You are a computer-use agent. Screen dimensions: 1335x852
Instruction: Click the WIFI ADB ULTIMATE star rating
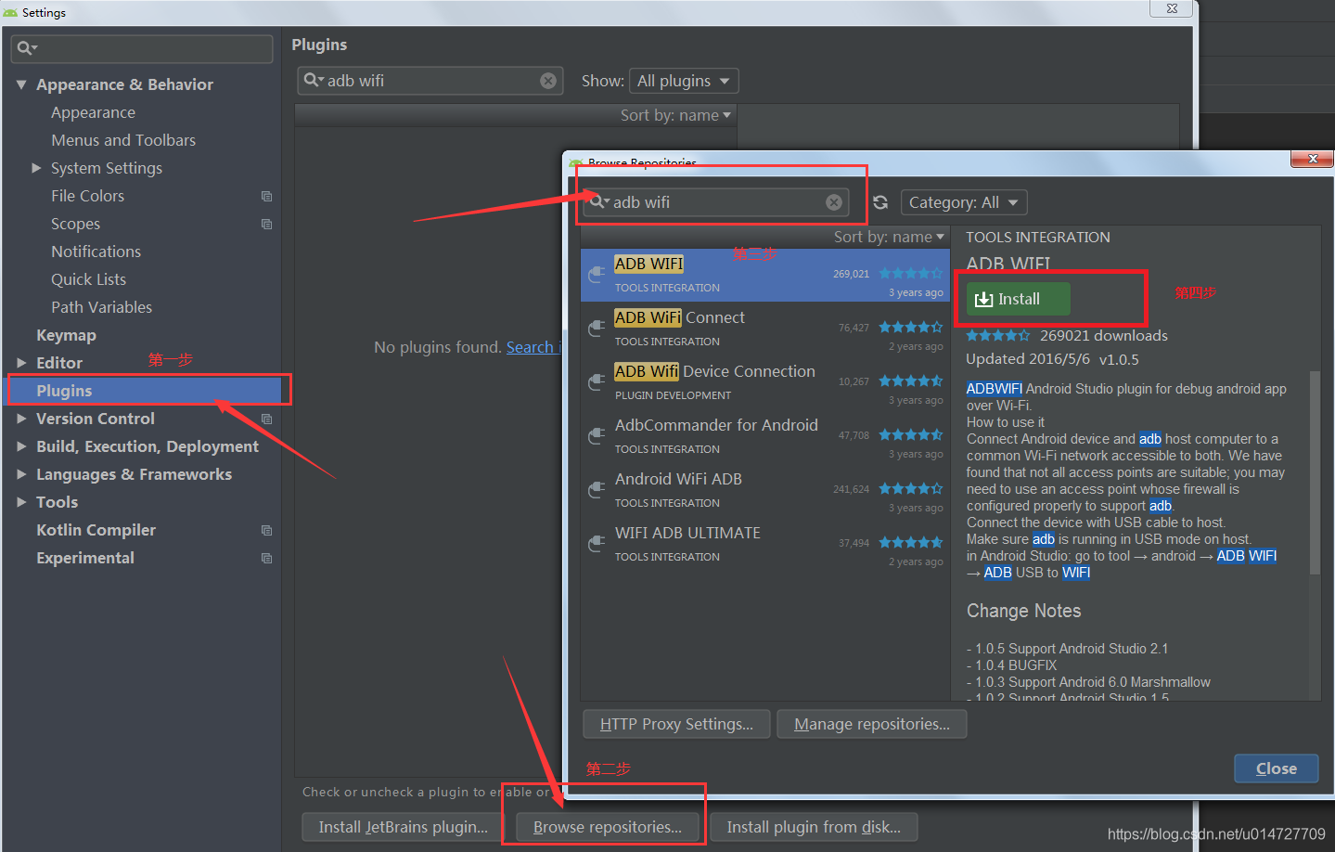click(910, 542)
